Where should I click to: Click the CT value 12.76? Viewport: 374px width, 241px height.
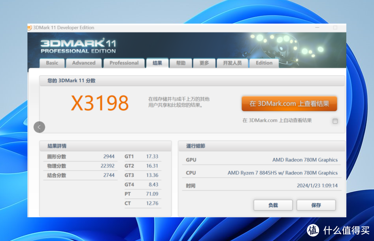(x=152, y=203)
